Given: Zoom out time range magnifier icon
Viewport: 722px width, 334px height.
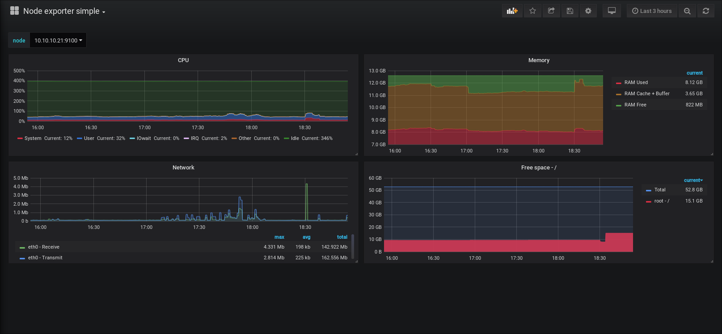Looking at the screenshot, I should (x=687, y=11).
